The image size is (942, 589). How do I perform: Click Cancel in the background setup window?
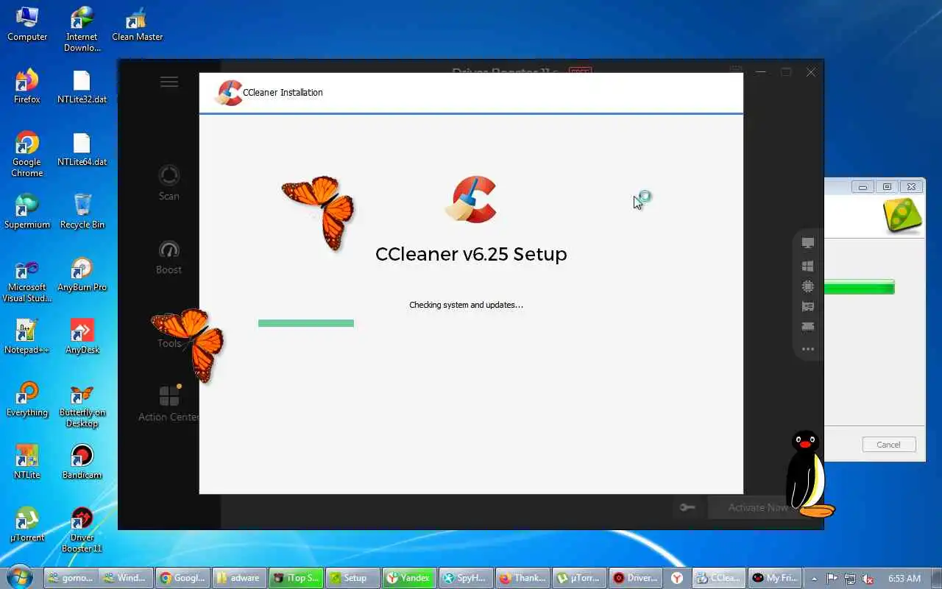coord(888,445)
